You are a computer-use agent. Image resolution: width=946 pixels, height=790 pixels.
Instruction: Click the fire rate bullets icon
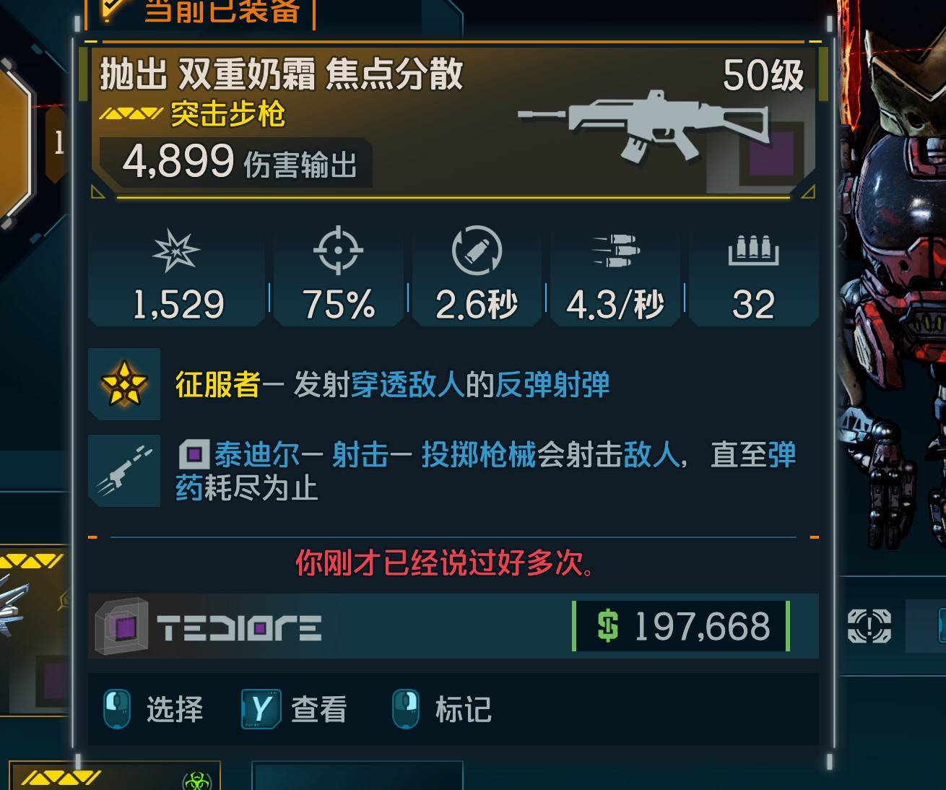pos(615,251)
